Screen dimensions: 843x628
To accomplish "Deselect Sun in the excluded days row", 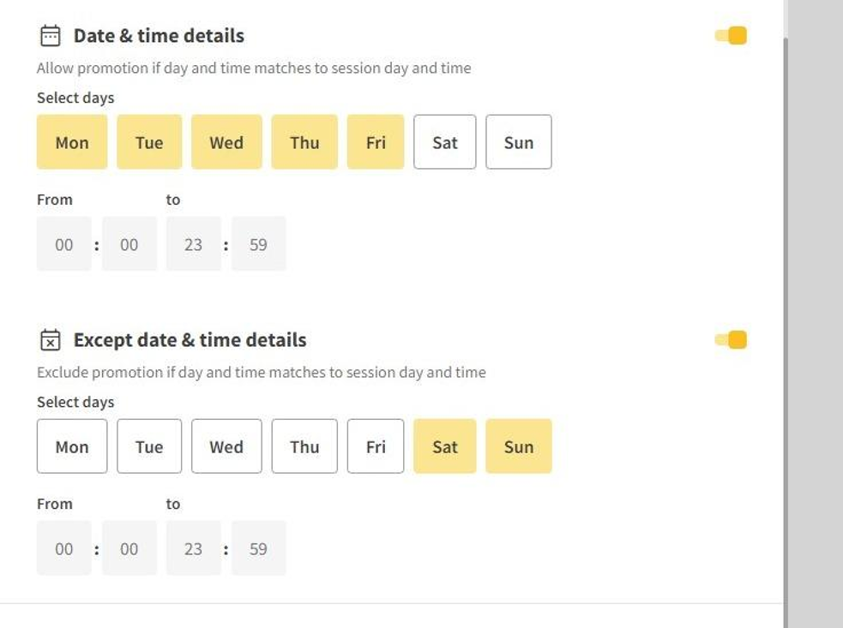I will [518, 446].
